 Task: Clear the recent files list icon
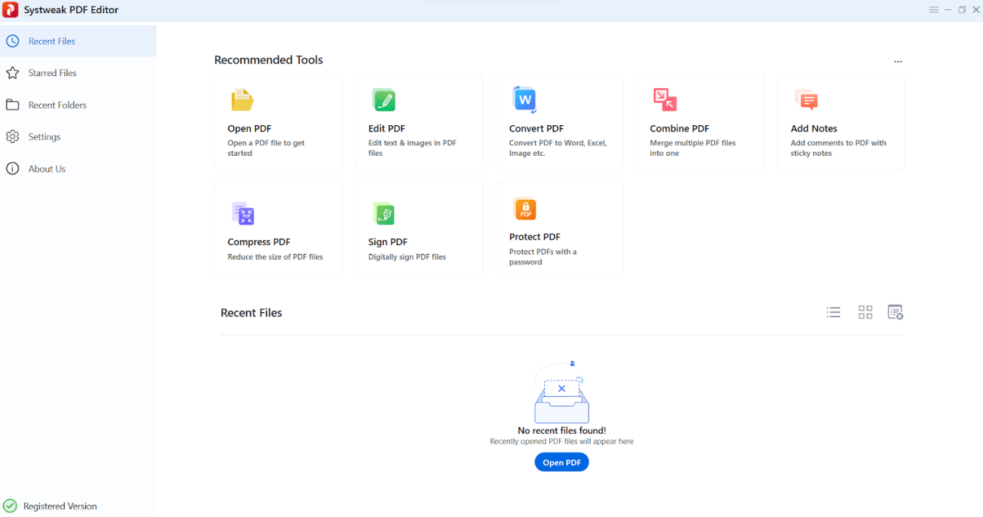pyautogui.click(x=895, y=312)
